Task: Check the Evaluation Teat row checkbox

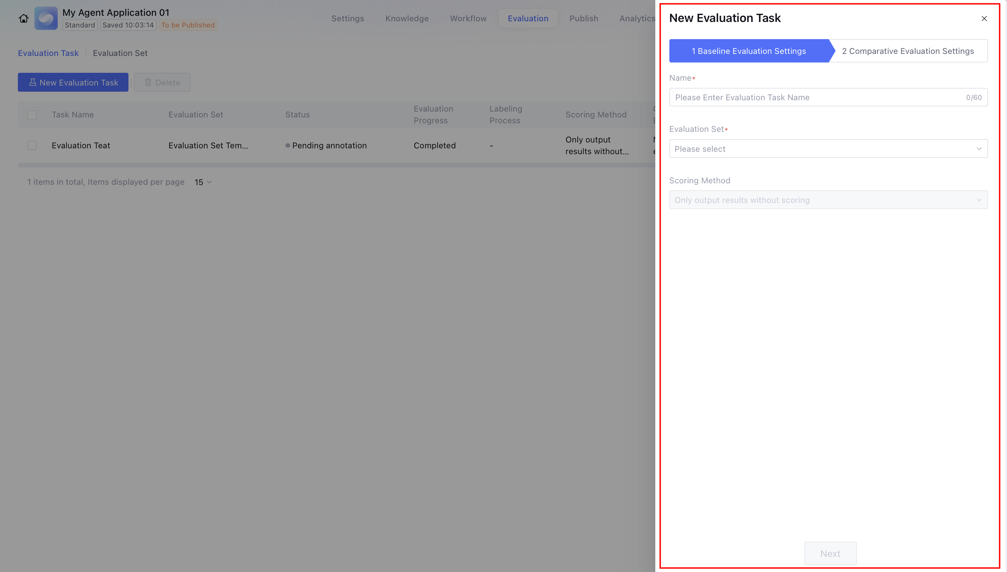Action: point(32,145)
